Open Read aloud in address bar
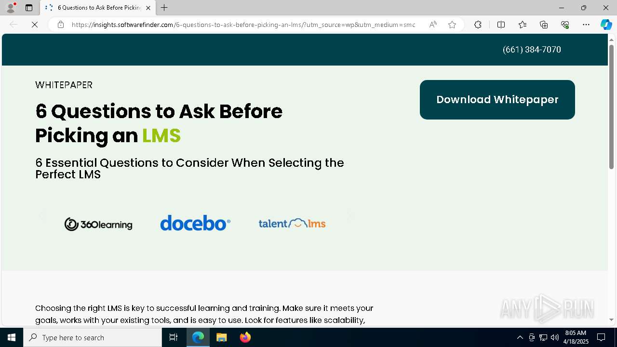This screenshot has height=347, width=617. click(x=433, y=25)
